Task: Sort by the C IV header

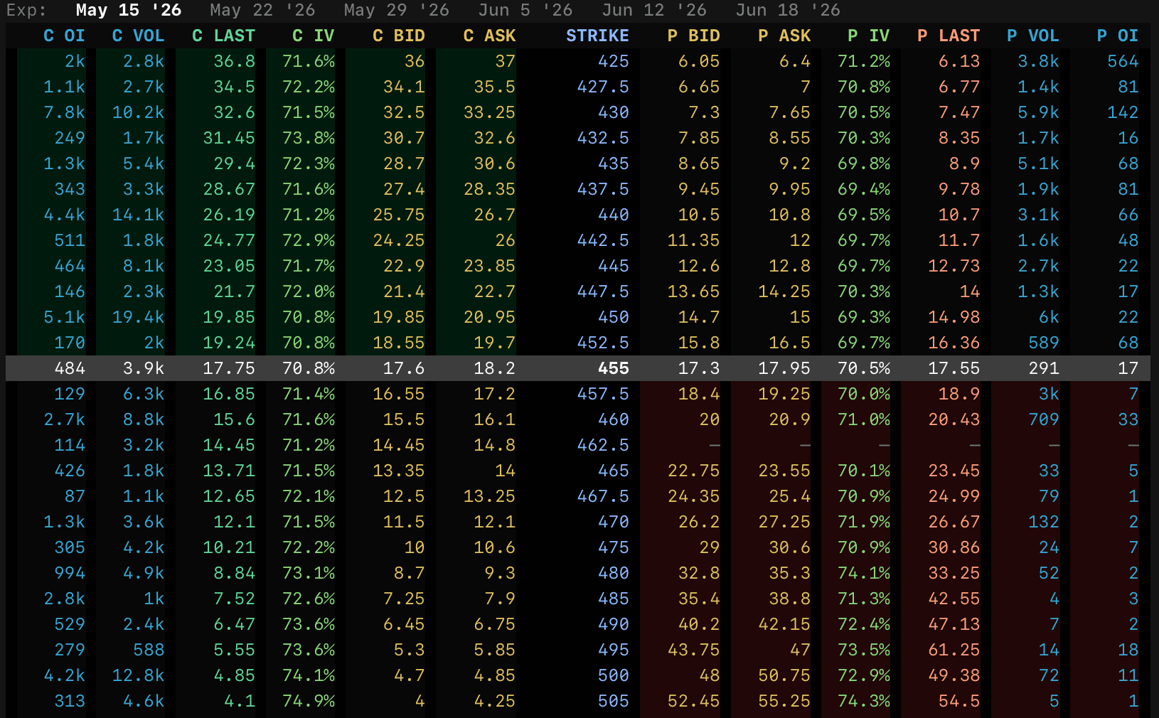Action: pos(314,36)
